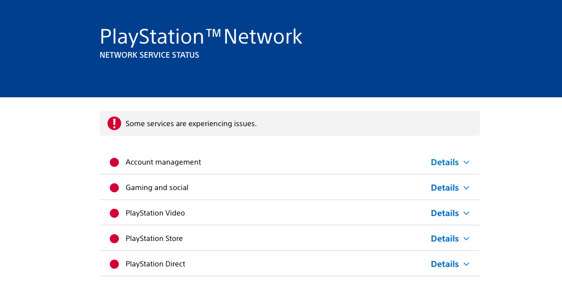This screenshot has width=562, height=293.
Task: Click the red status dot beside PlayStation Store
Action: [x=114, y=239]
